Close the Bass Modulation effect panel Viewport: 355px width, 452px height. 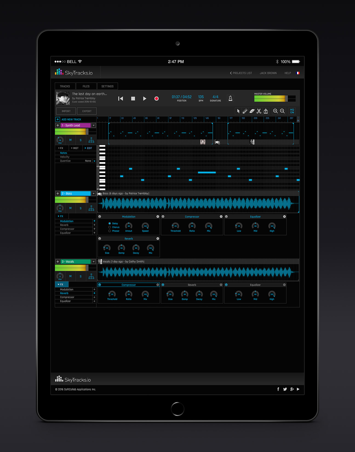158,217
